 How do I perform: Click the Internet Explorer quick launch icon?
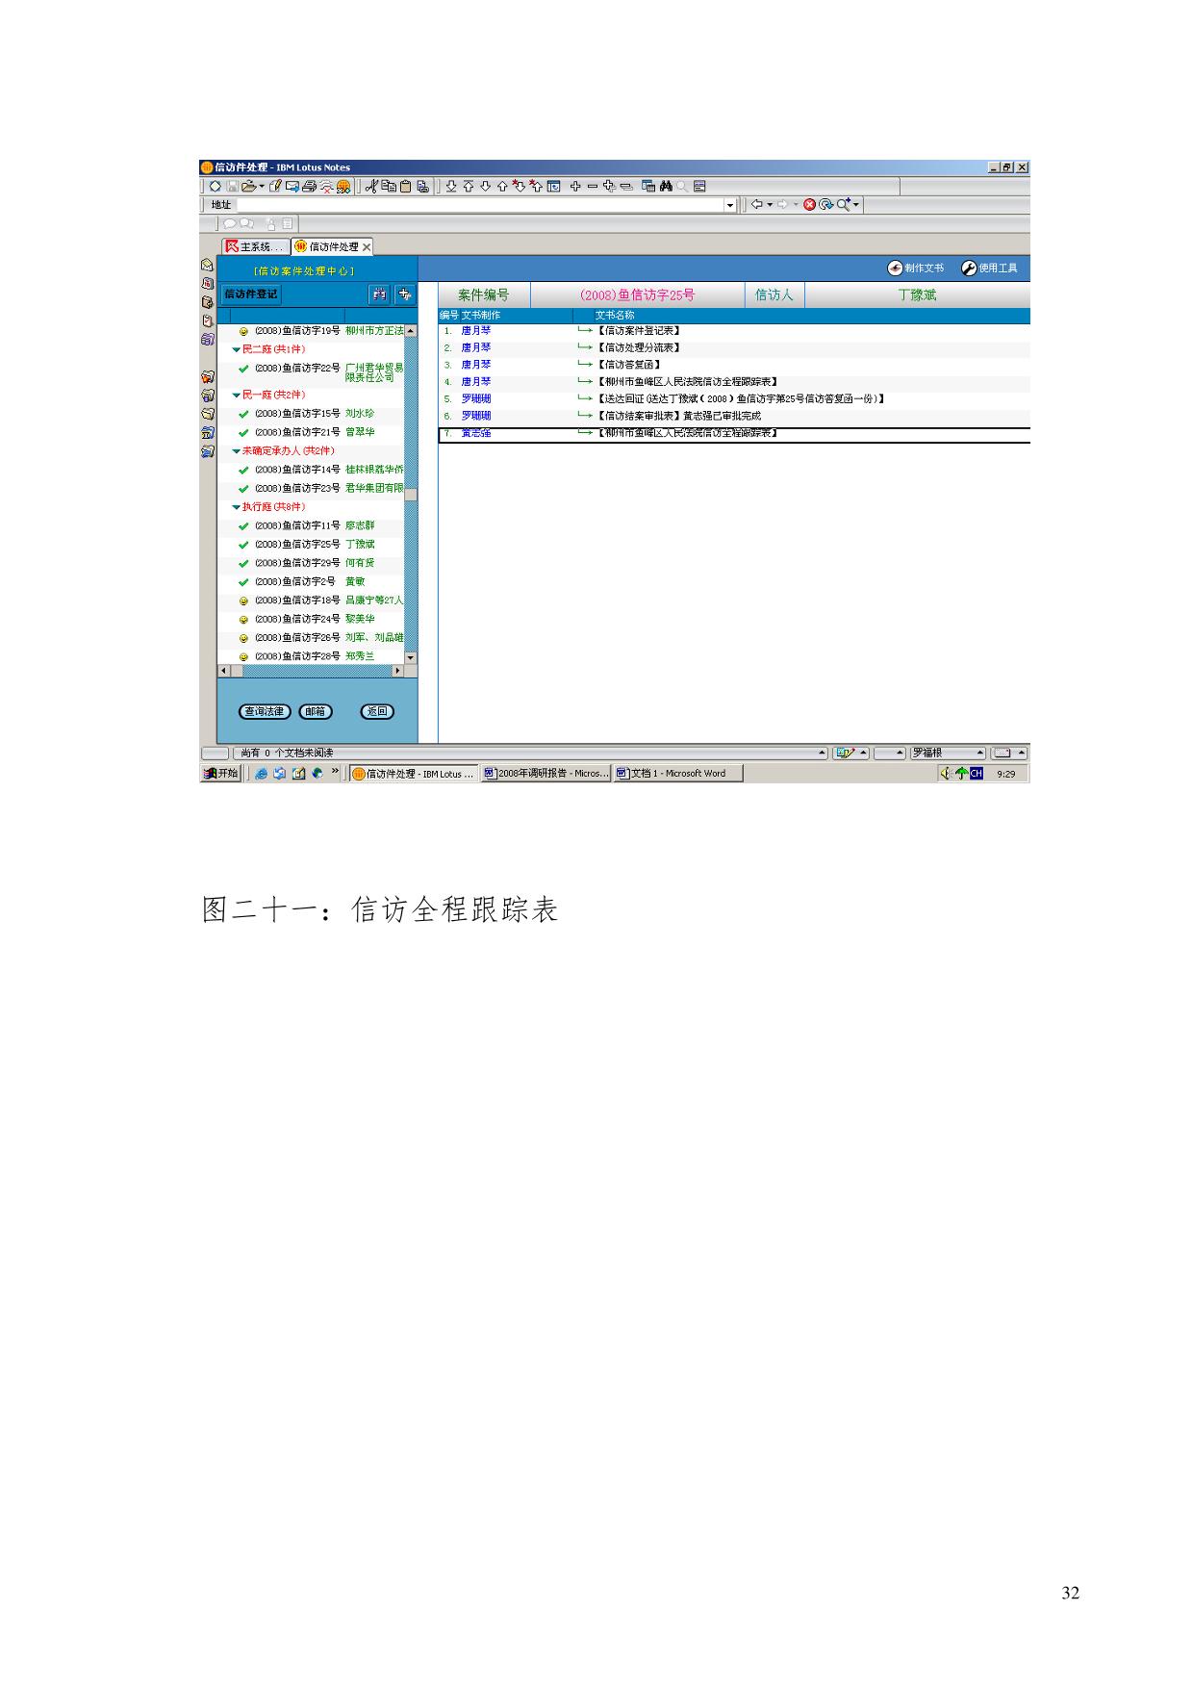[261, 773]
